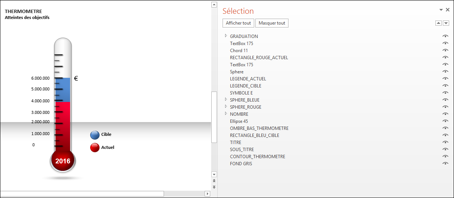This screenshot has width=454, height=198.
Task: Toggle the TITRE eye icon
Action: pos(445,142)
